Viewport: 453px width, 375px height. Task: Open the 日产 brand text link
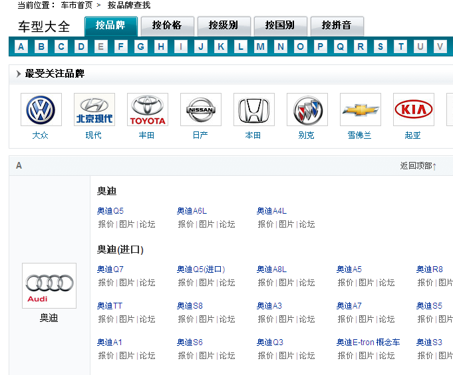tap(200, 135)
